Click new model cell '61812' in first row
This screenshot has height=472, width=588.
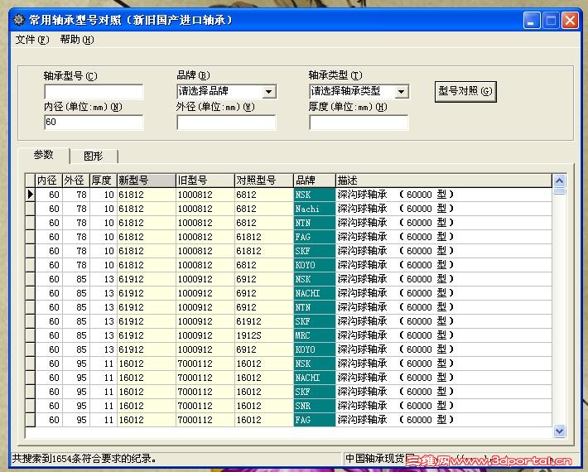click(147, 195)
